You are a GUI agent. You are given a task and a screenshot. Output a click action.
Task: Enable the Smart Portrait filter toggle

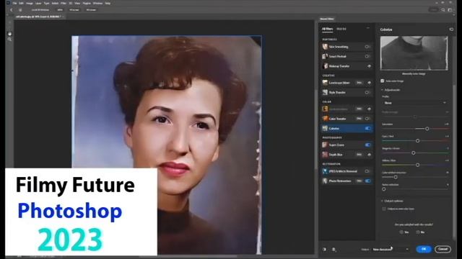[x=367, y=56]
